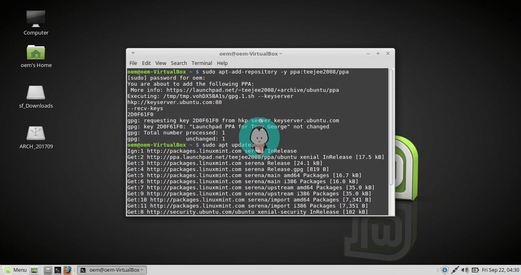Adjust volume using the sound indicator
This screenshot has width=521, height=275.
[464, 270]
